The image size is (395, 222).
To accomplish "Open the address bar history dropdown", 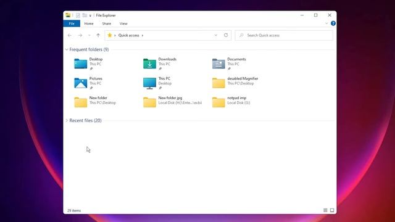I will click(x=215, y=35).
